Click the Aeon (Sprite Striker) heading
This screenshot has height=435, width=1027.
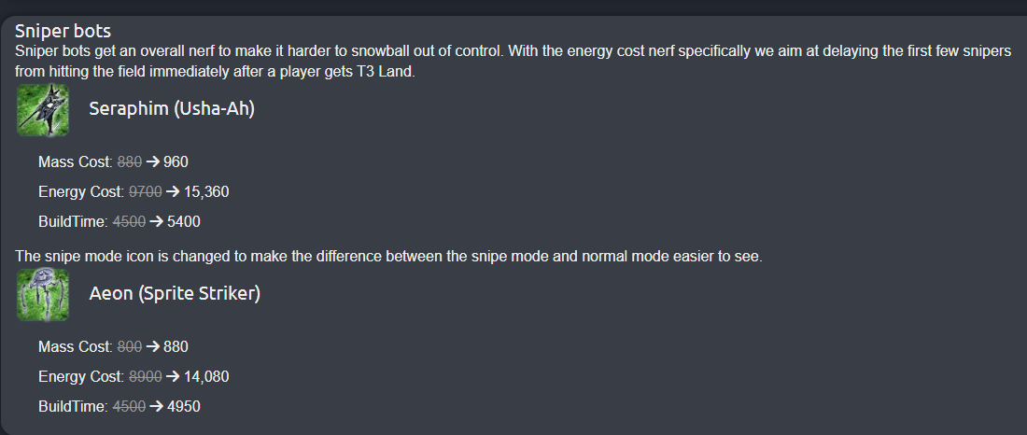(x=175, y=293)
